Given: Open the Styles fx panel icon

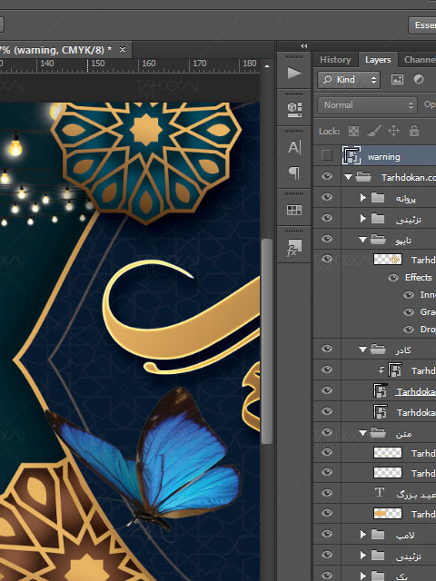Looking at the screenshot, I should [294, 248].
